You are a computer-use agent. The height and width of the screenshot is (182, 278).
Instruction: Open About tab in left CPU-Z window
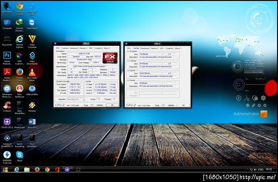(x=107, y=48)
